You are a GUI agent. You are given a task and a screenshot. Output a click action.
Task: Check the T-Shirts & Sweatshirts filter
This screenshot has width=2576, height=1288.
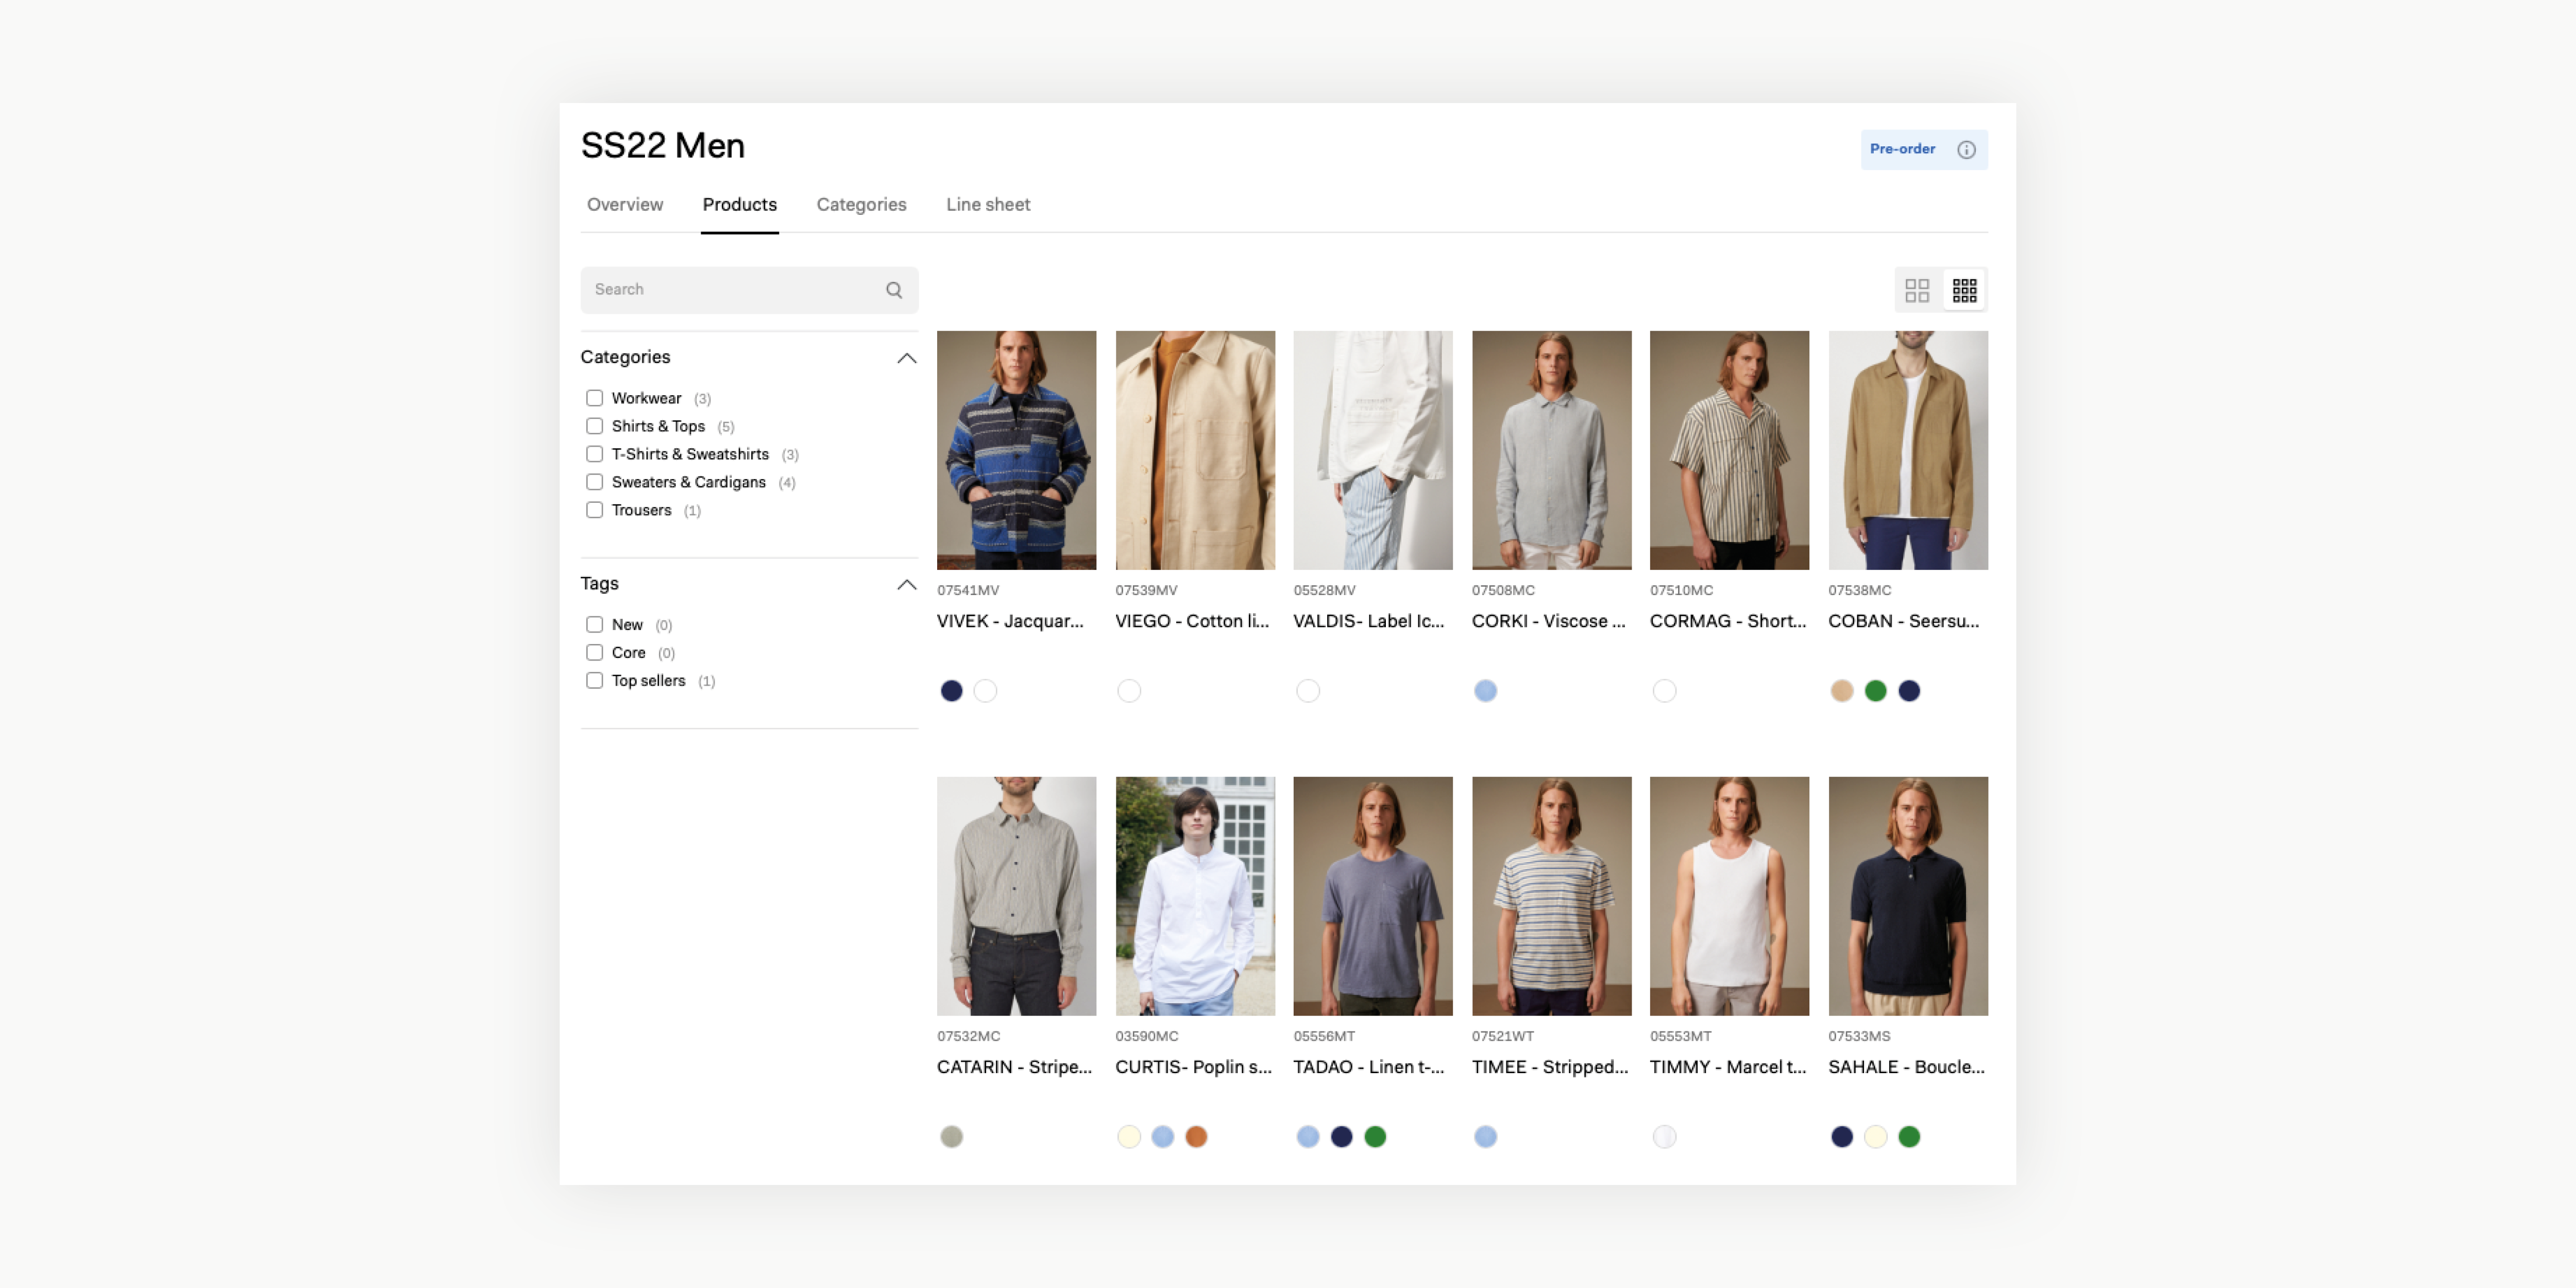click(x=595, y=454)
